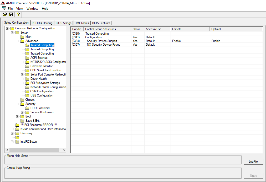Viewport: 266px width, 182px height.
Task: Click the Failsafe column header
Action: click(190, 29)
